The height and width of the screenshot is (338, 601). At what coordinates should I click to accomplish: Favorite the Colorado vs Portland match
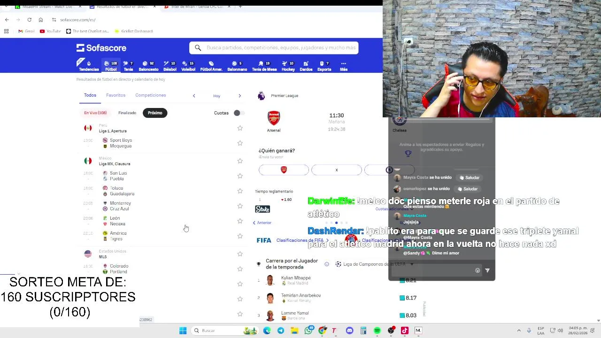[240, 269]
